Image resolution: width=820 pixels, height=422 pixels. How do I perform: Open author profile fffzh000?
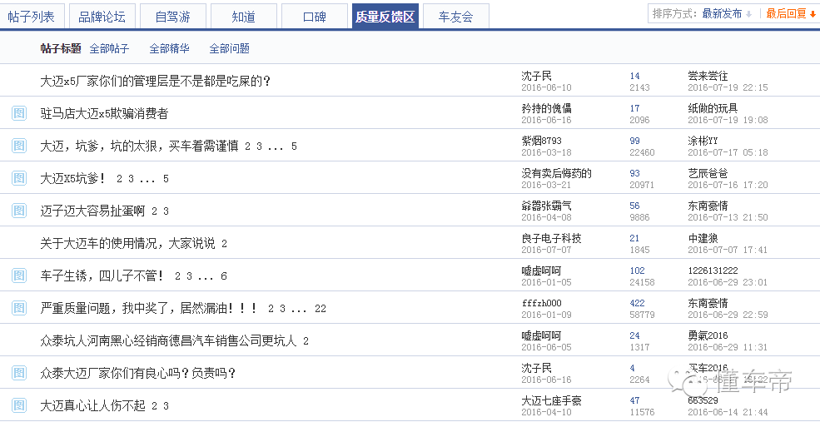542,303
